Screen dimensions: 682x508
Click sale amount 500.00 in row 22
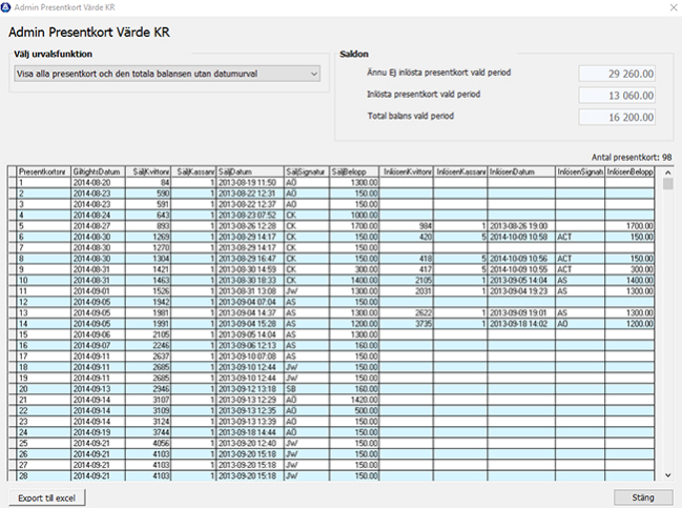(354, 410)
